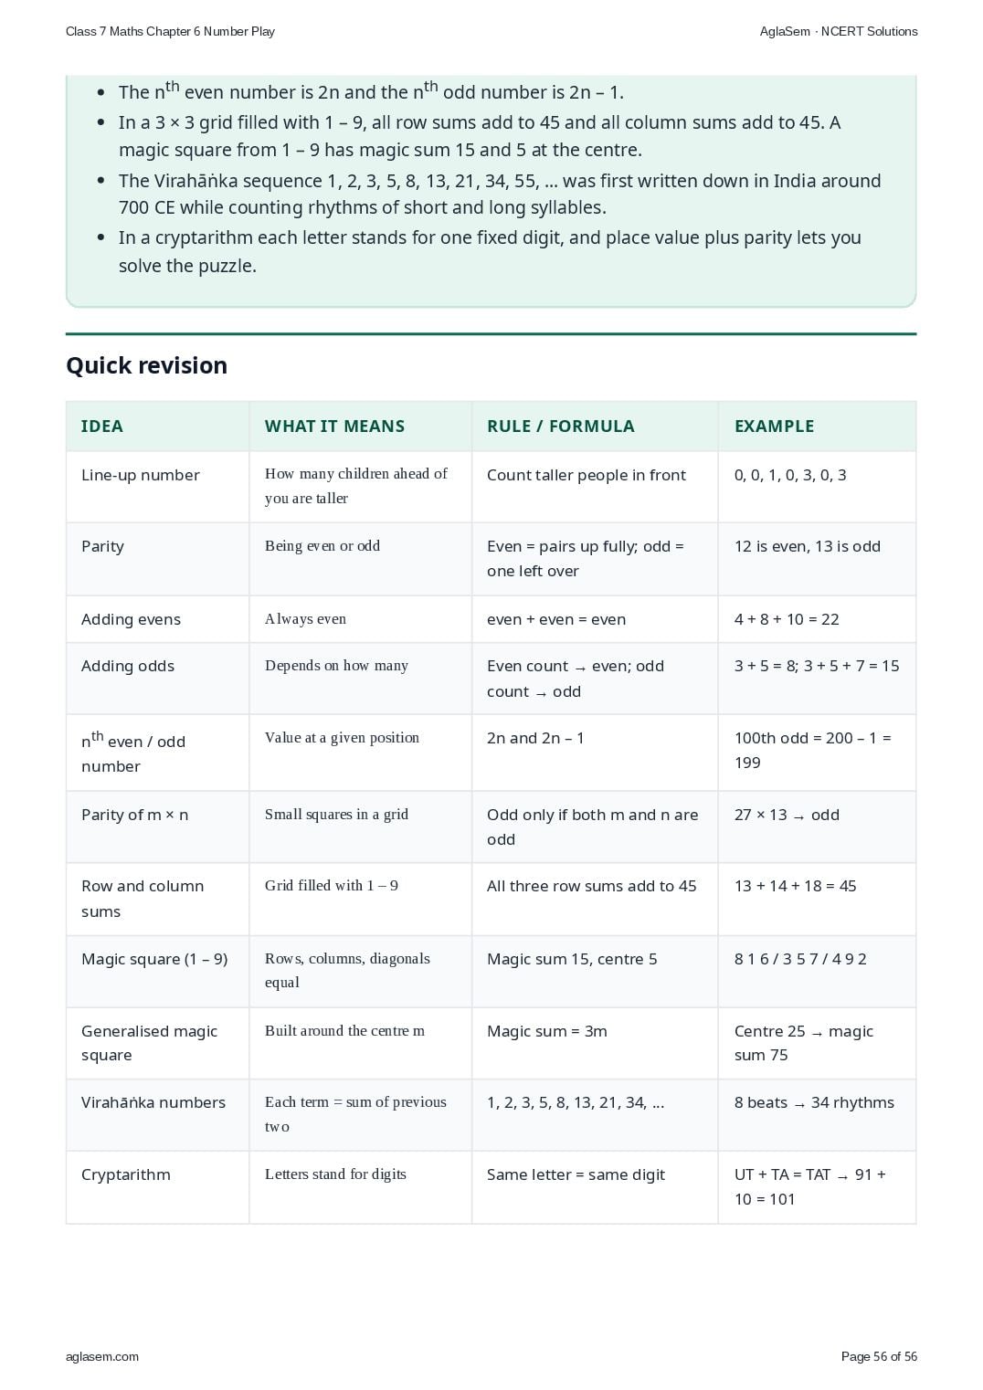Click the Page 56 of 56 footer text
This screenshot has width=983, height=1390.
pos(879,1356)
